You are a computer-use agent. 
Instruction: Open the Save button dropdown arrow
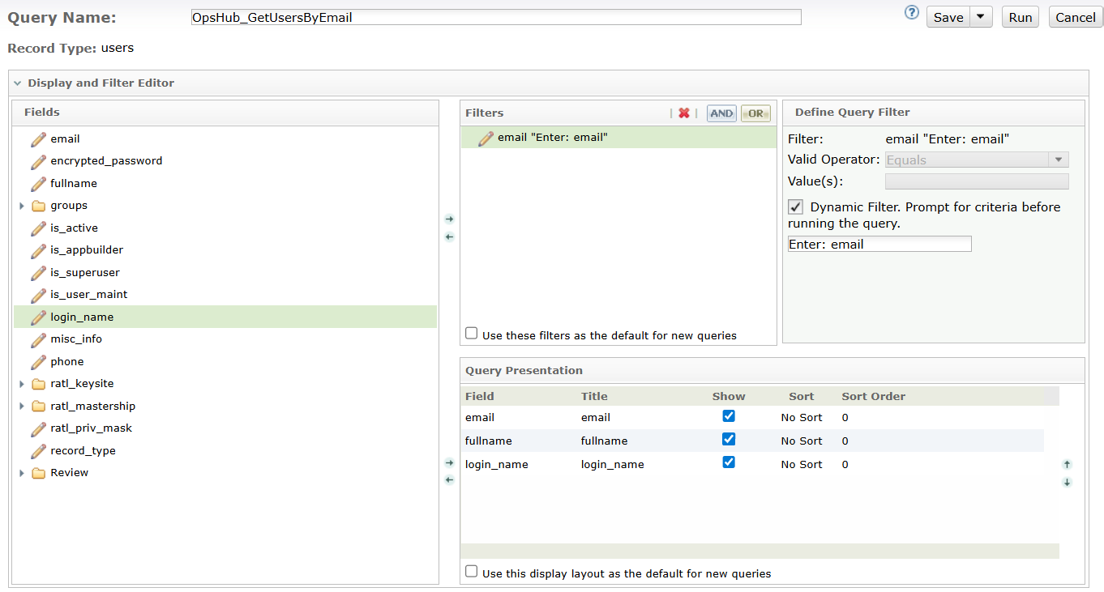pyautogui.click(x=981, y=17)
